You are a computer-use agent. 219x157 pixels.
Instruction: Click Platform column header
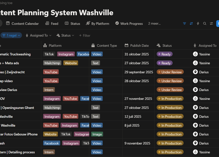65,45
